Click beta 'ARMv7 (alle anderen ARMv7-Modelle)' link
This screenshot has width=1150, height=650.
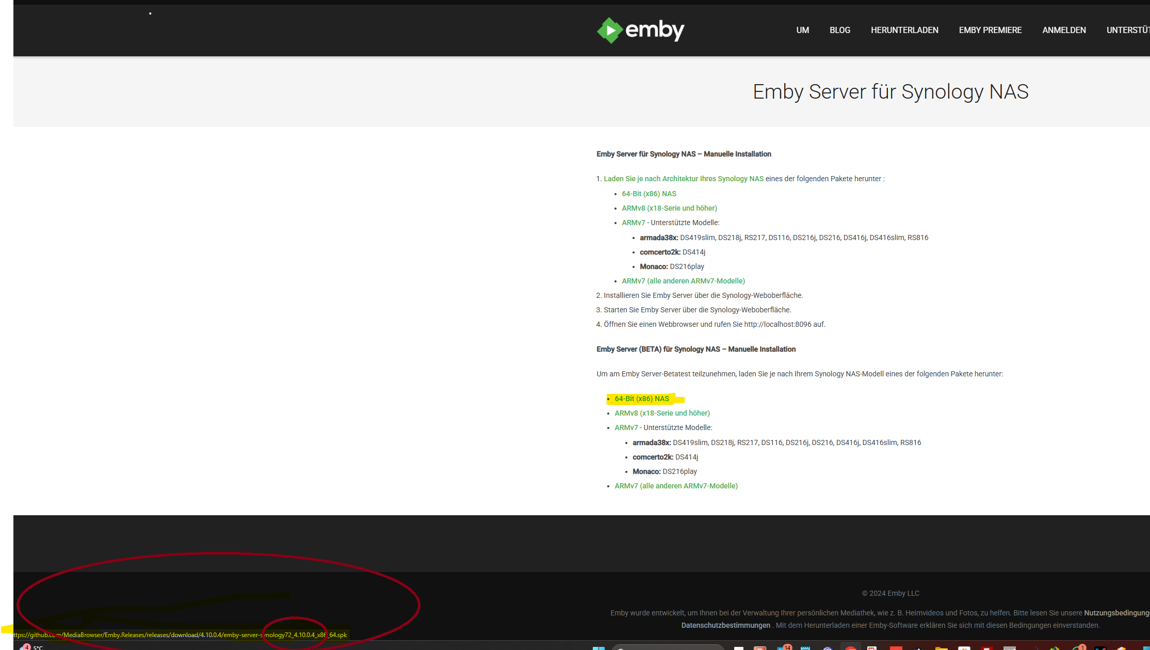[x=675, y=486]
